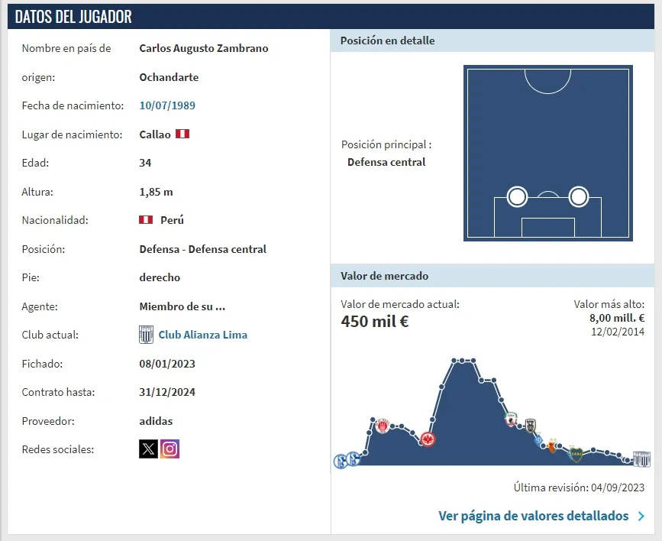
Task: Open the player's Instagram profile
Action: [x=169, y=449]
